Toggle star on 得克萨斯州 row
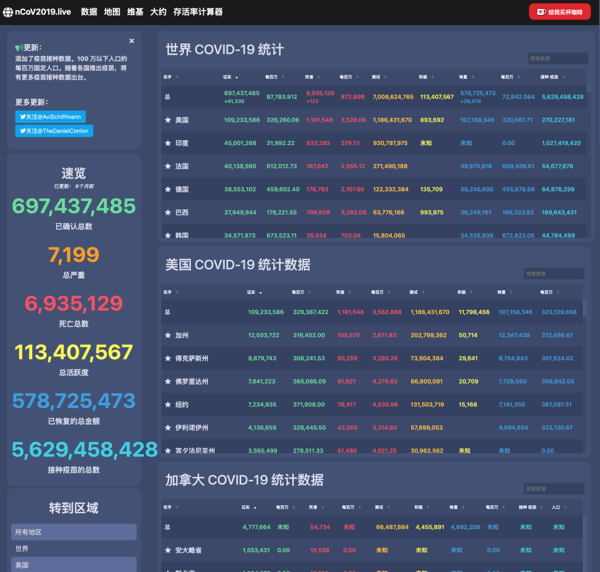 click(x=168, y=359)
